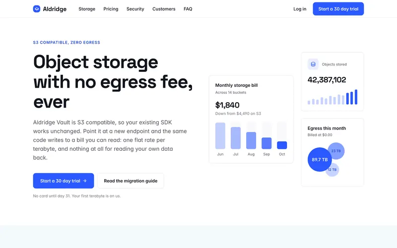Click Across 14 buckets text
The image size is (397, 248).
tap(231, 92)
